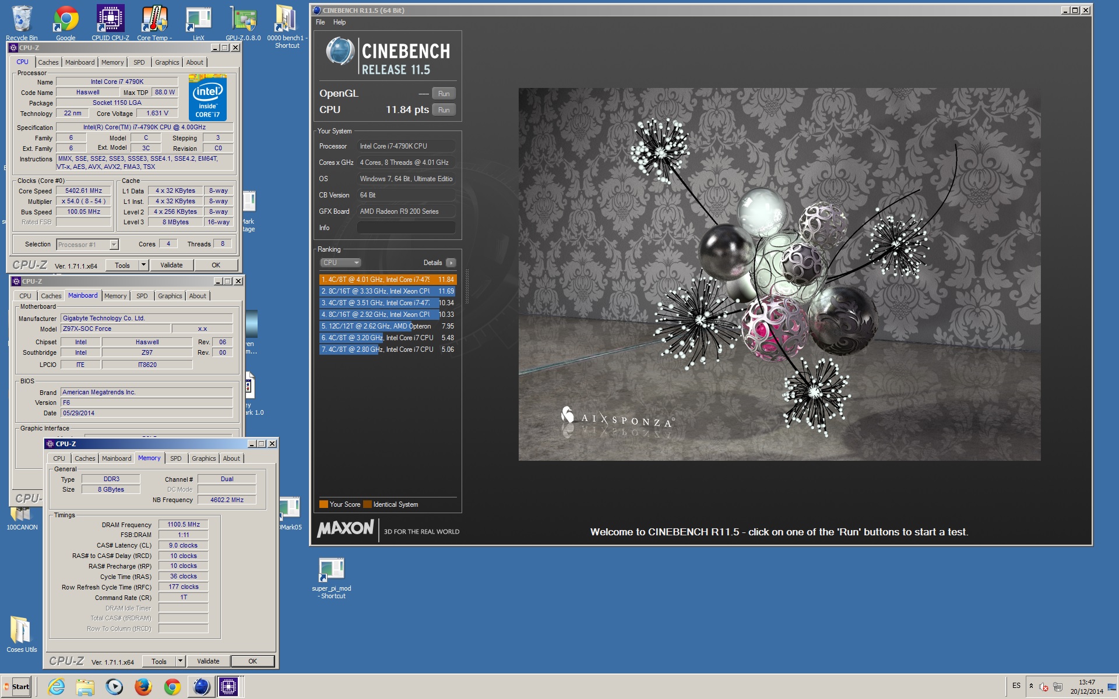Open 100CANON folder on desktop
The height and width of the screenshot is (699, 1119).
tap(22, 518)
